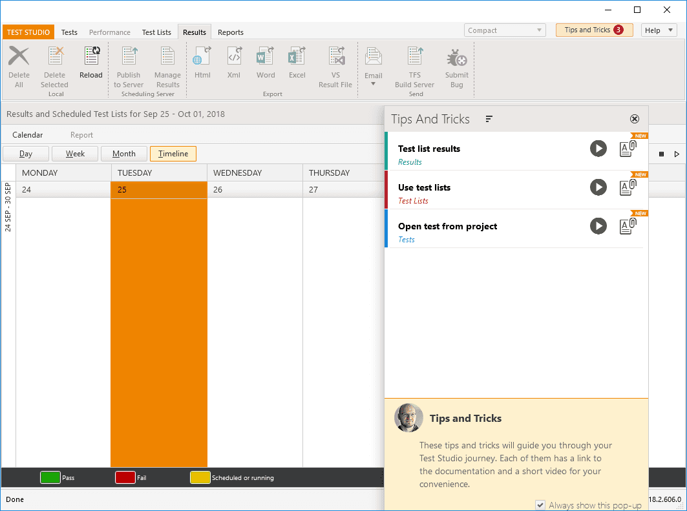Click the next arrow at calendar's right edge
This screenshot has height=511, width=687.
pos(677,154)
